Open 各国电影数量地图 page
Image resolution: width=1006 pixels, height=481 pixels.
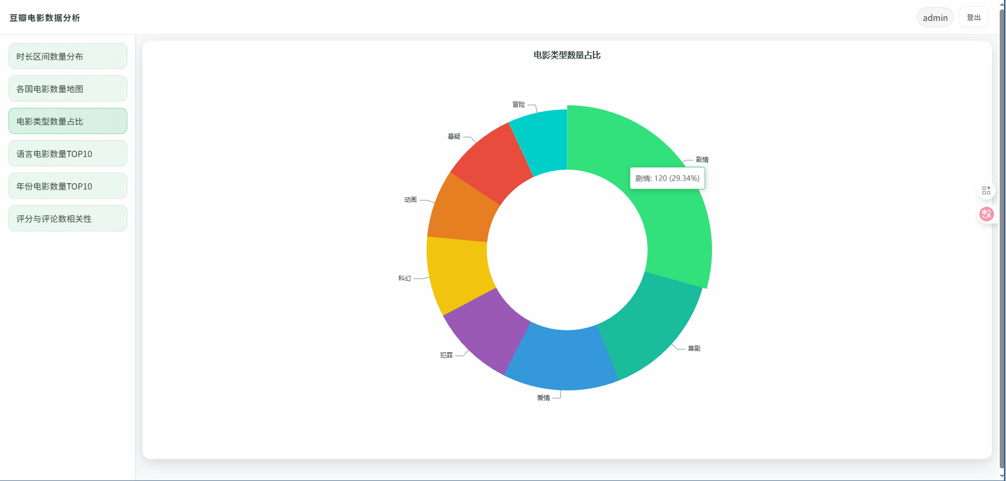tap(68, 88)
